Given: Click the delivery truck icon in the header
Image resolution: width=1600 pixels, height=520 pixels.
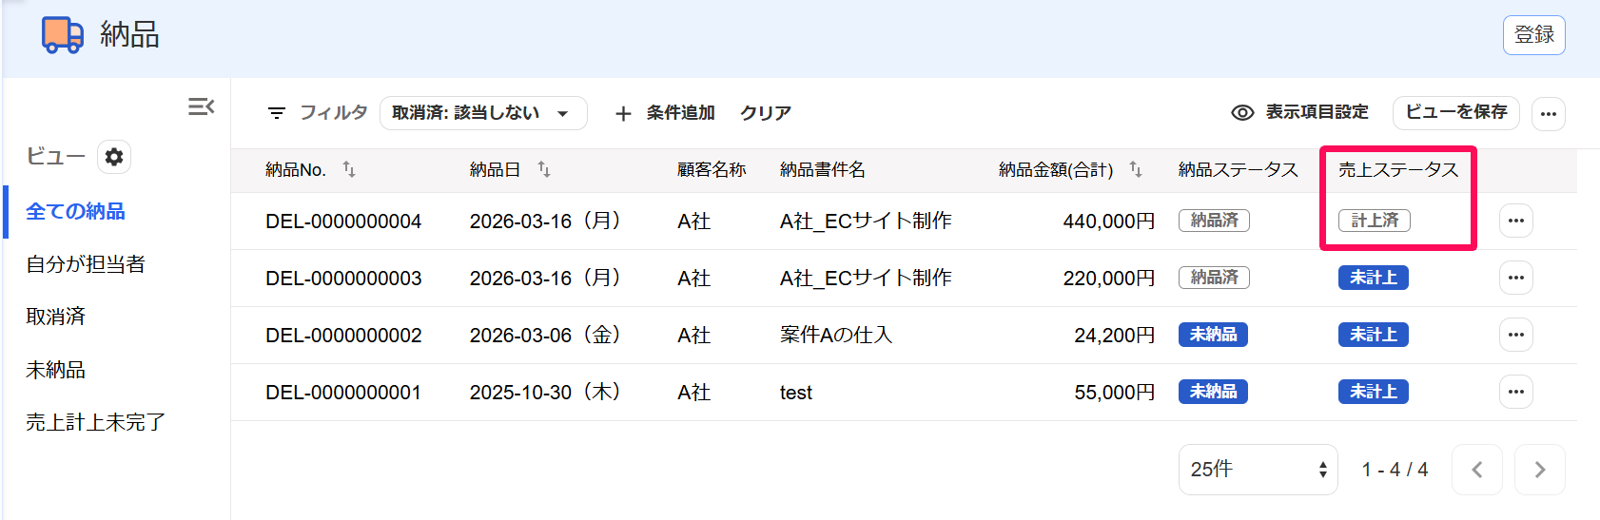Looking at the screenshot, I should (63, 35).
